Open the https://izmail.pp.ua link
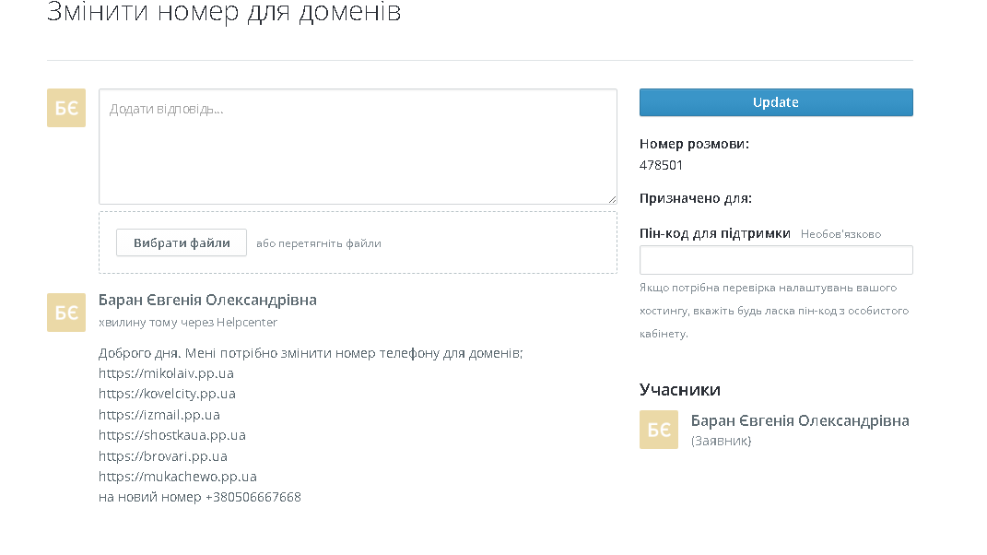The width and height of the screenshot is (987, 555). [159, 415]
